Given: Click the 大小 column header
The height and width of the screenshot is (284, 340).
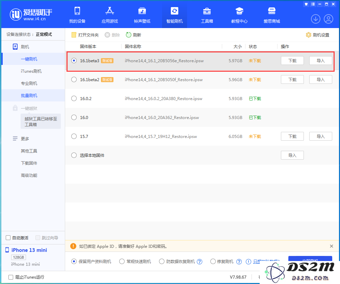Looking at the screenshot, I should click(x=237, y=46).
